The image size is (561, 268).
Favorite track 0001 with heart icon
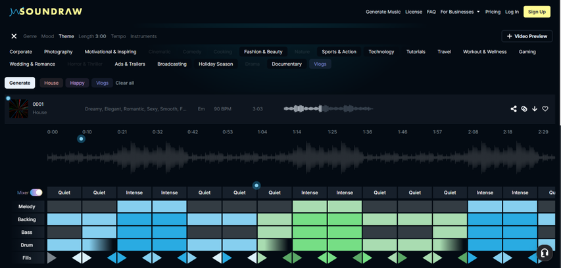click(x=545, y=108)
